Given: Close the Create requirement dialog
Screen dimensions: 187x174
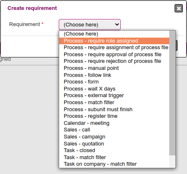Looking at the screenshot, I should click(x=179, y=8).
